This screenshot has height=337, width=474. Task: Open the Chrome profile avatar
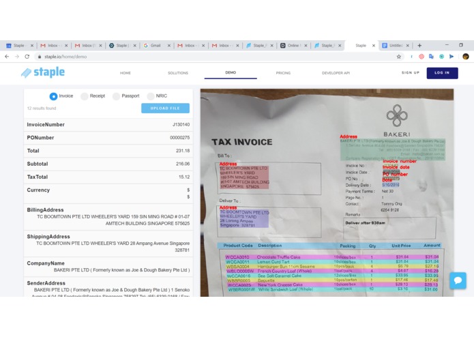click(x=466, y=57)
